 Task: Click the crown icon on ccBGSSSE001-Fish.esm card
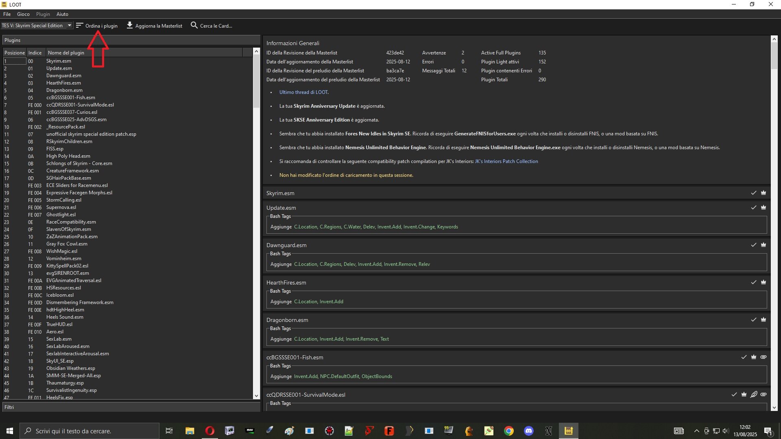(x=754, y=357)
